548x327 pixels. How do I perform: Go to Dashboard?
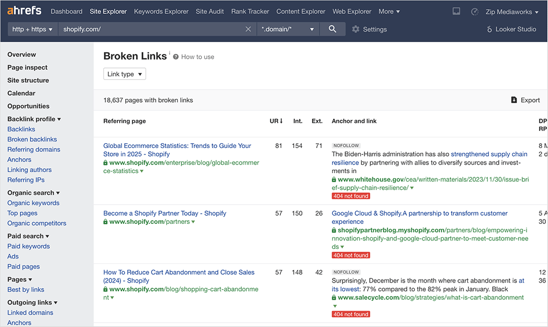[x=66, y=12]
